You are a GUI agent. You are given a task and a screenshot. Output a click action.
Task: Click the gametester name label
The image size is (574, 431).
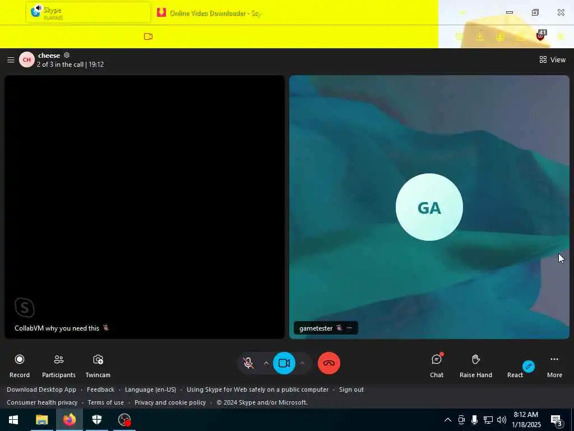click(316, 328)
